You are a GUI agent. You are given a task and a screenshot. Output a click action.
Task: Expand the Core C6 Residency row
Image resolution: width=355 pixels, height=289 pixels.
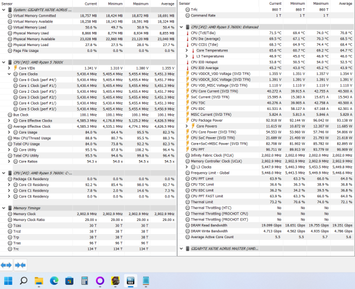[x=9, y=197]
